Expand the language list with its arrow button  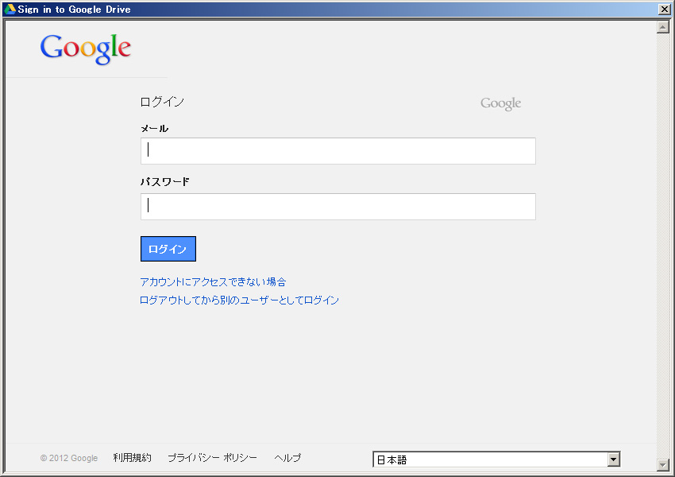[613, 460]
